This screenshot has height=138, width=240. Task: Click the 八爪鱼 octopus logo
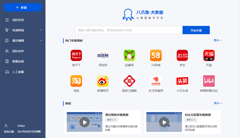click(128, 15)
